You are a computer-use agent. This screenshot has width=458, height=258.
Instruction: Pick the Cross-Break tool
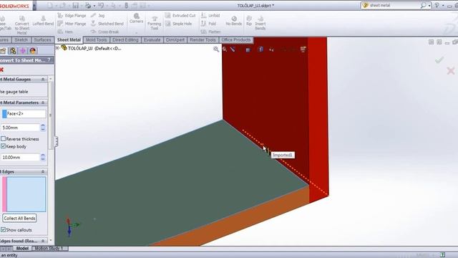click(x=105, y=32)
